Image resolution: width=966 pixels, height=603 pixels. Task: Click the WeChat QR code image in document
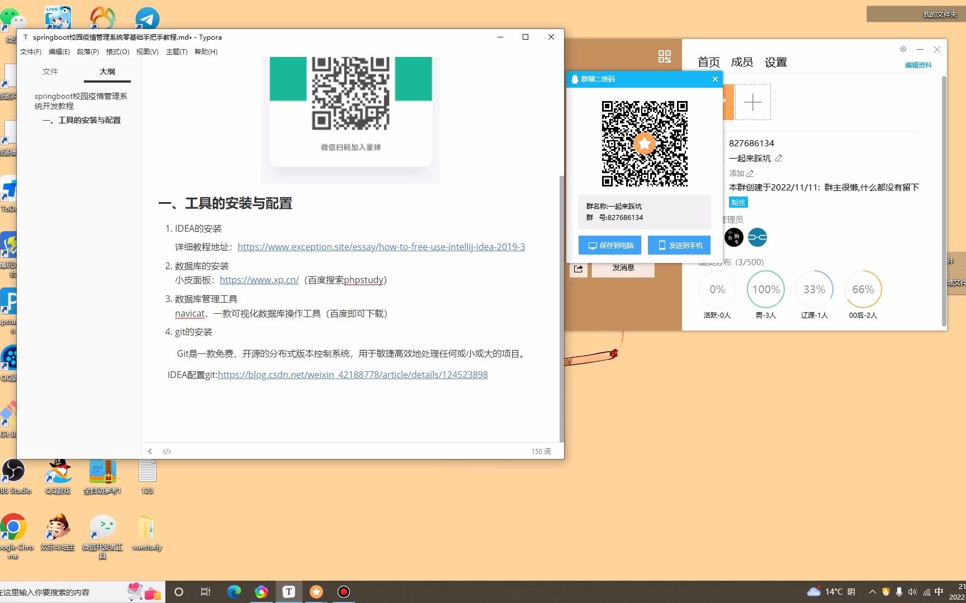[351, 93]
